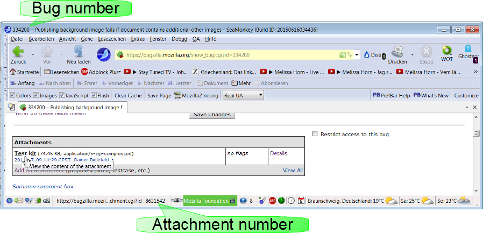Open ChatZilla icon in status bar
This screenshot has height=233, width=483.
[x=47, y=201]
